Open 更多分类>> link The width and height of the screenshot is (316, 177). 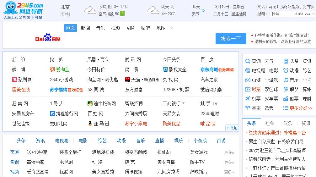pyautogui.click(x=301, y=108)
